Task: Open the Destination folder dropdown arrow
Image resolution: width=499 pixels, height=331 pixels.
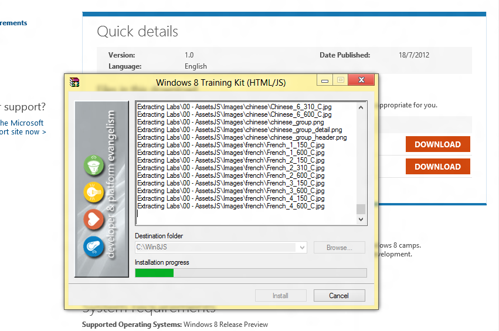Action: point(302,247)
